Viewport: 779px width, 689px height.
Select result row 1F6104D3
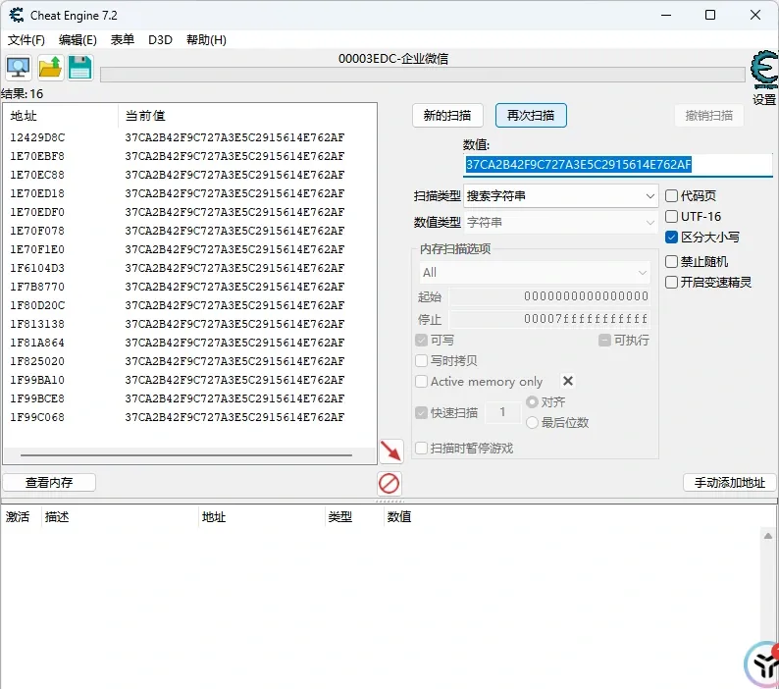click(189, 268)
